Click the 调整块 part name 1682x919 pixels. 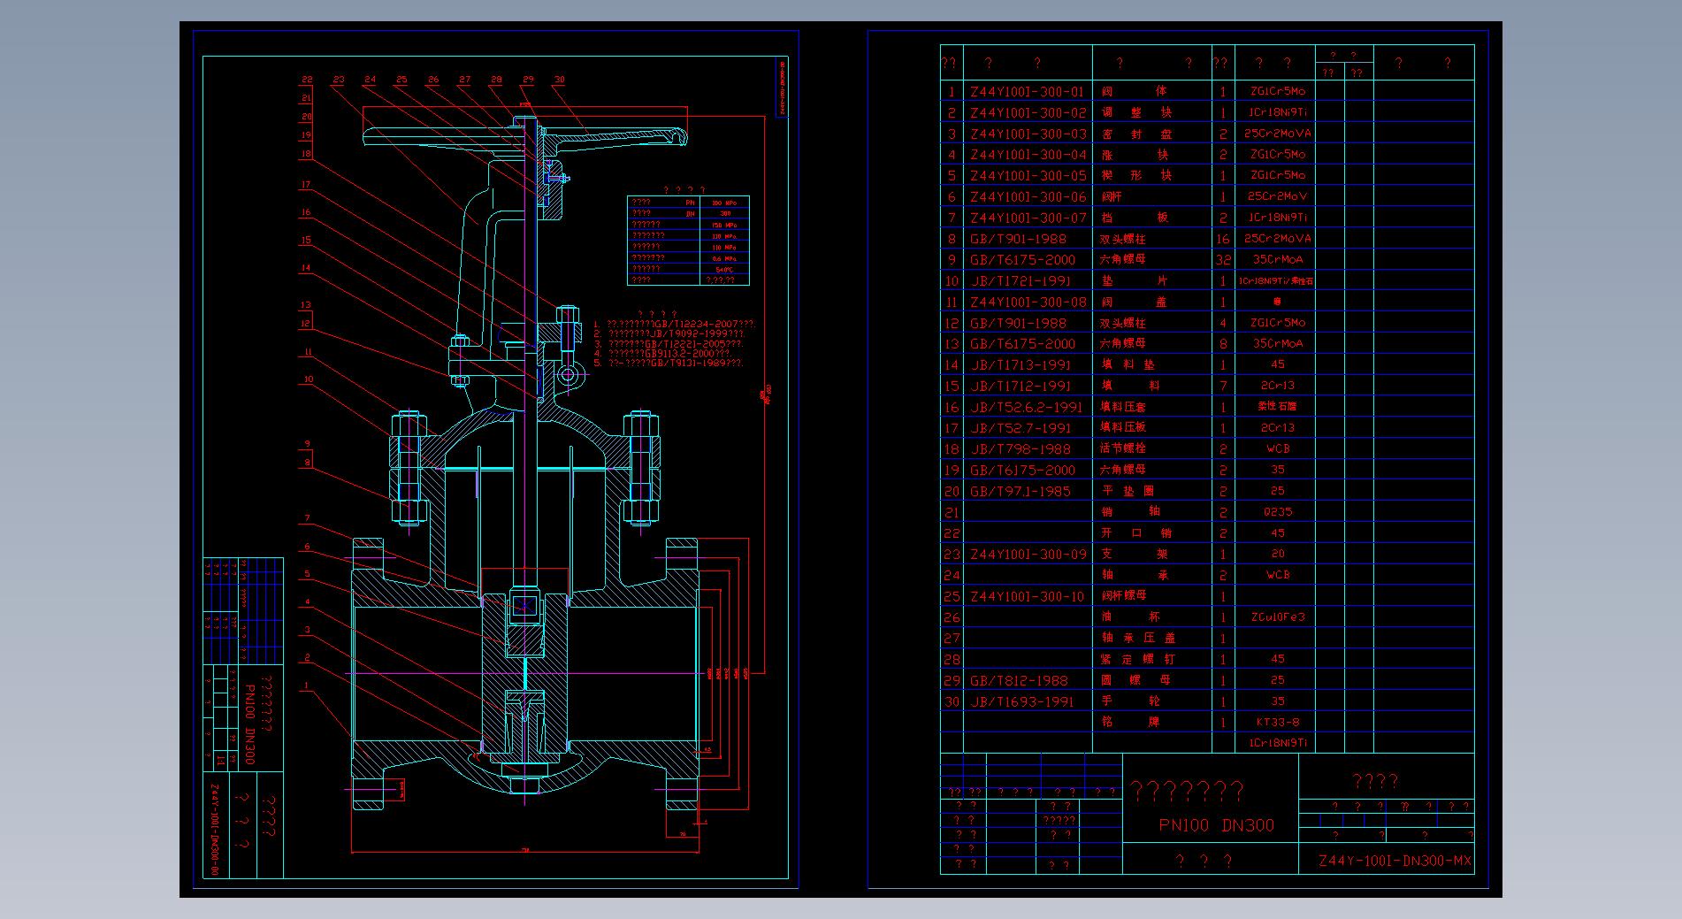click(x=1135, y=112)
